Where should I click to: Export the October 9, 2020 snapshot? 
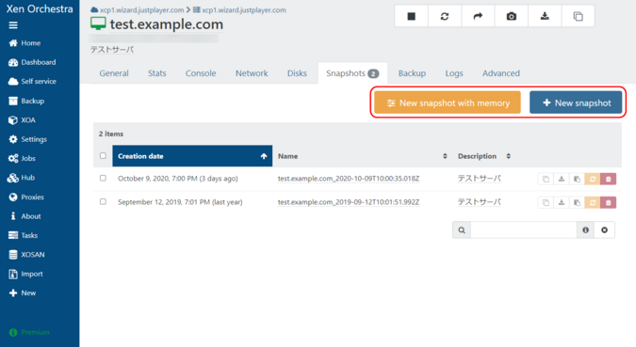pyautogui.click(x=562, y=179)
